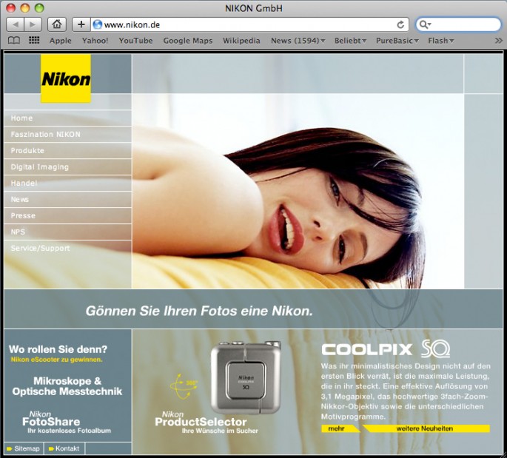Open the Digital Imaging menu entry
The height and width of the screenshot is (458, 507).
(x=68, y=166)
